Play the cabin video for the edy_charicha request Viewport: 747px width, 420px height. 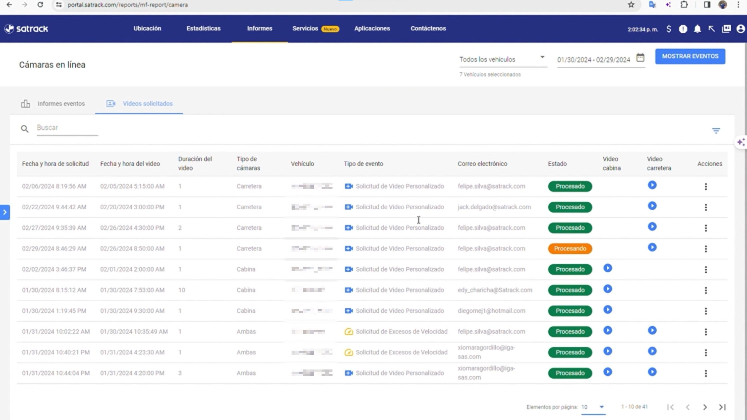(x=608, y=289)
